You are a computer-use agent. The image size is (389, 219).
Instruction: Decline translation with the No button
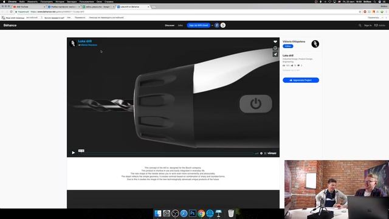69,18
